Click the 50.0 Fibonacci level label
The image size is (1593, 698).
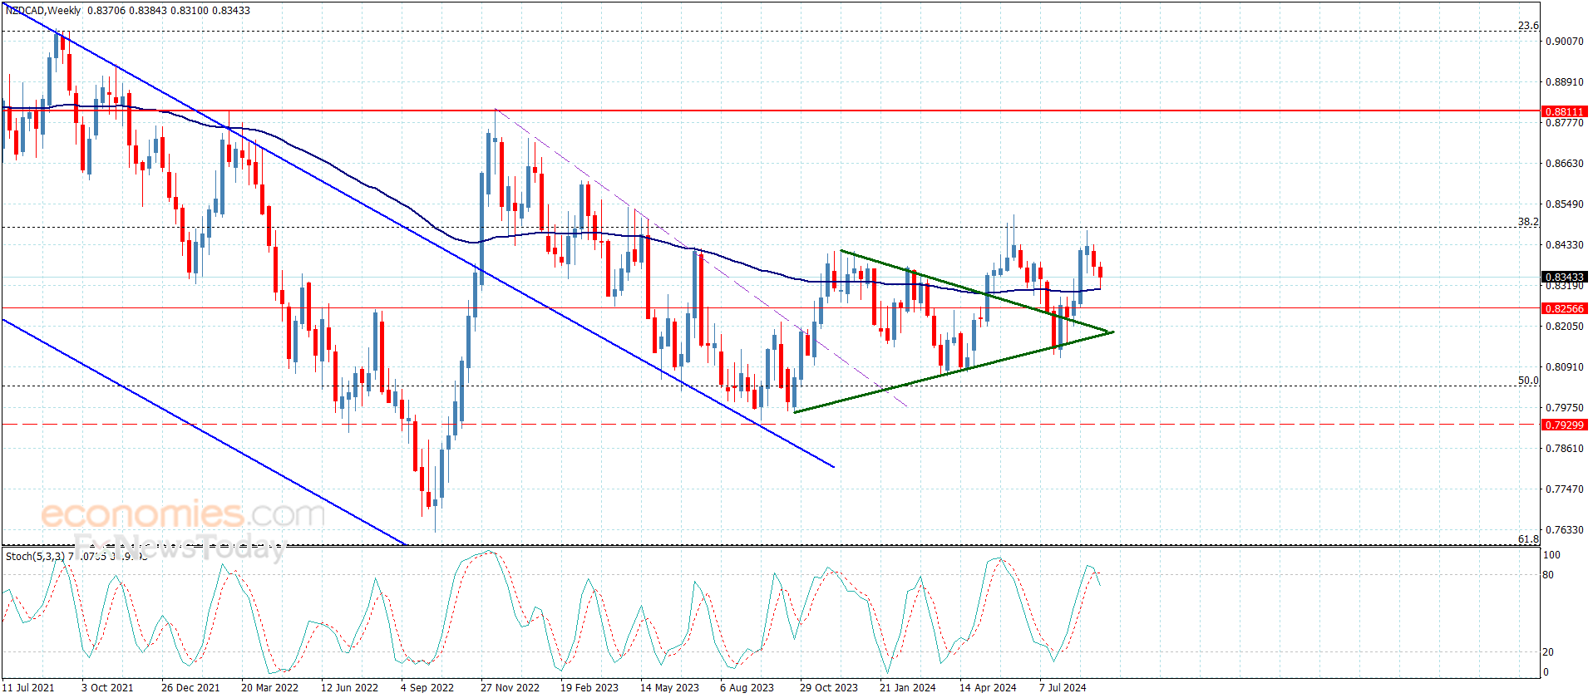(1528, 381)
